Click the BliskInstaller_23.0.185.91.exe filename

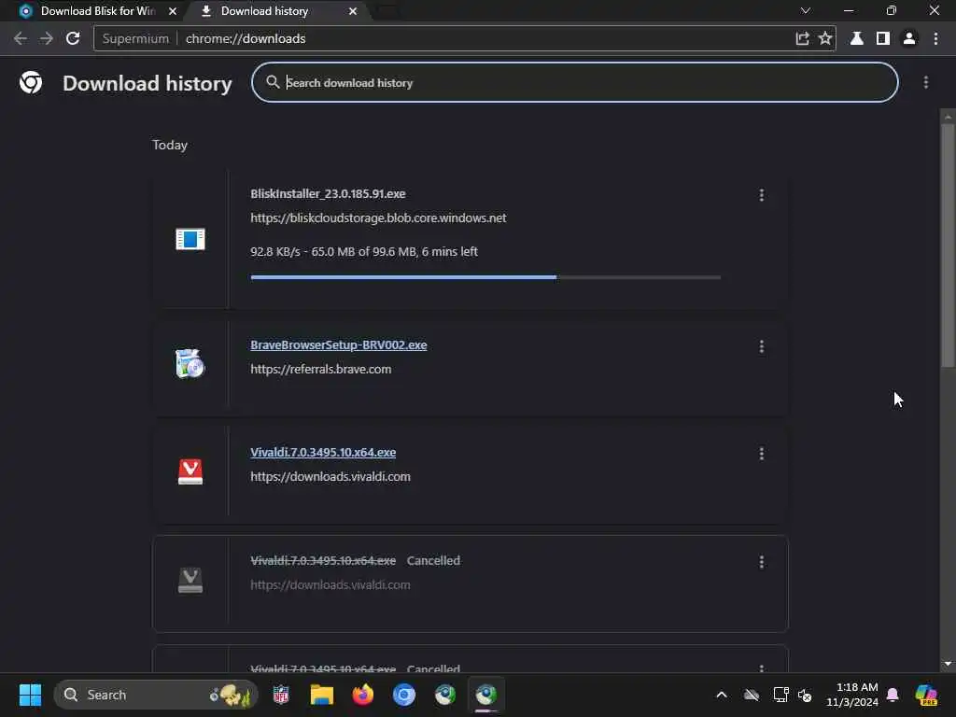[x=328, y=194]
